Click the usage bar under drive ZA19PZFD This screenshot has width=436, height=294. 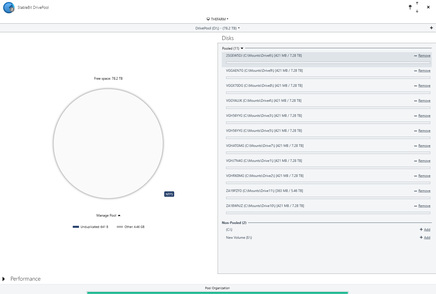pos(328,198)
